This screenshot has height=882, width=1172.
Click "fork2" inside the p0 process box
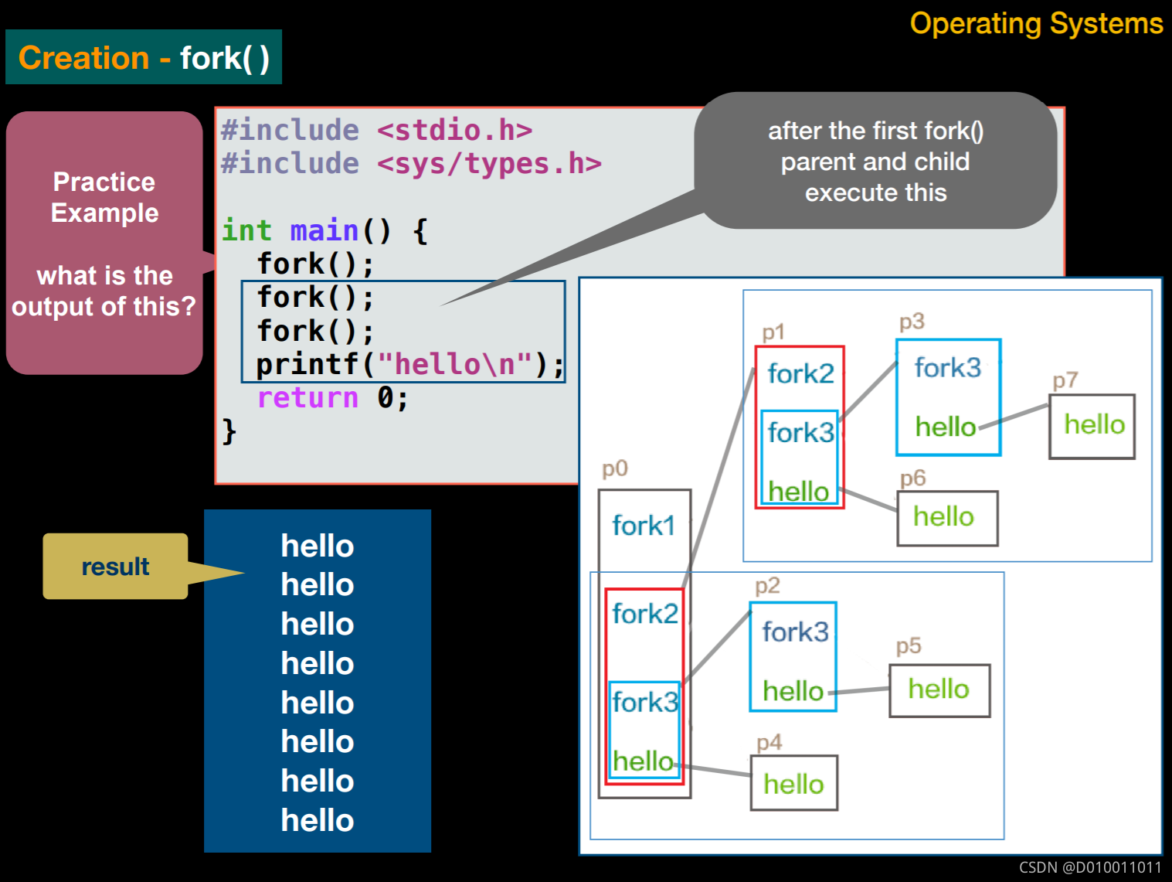[x=645, y=614]
